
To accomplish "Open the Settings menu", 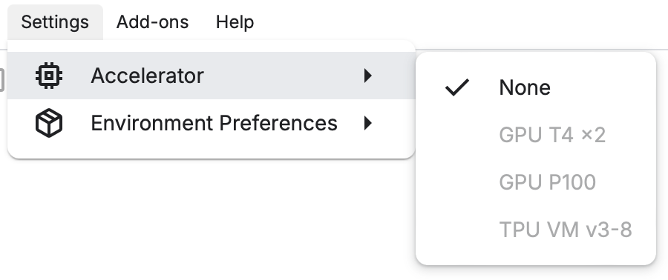I will [x=55, y=22].
